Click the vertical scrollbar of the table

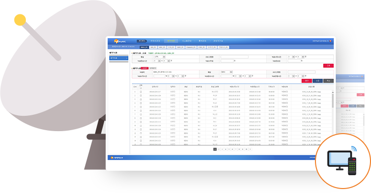pos(333,100)
